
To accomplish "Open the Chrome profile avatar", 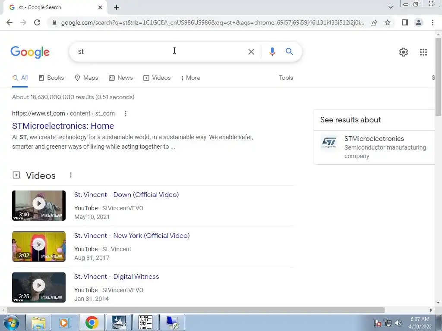I will pos(419,22).
